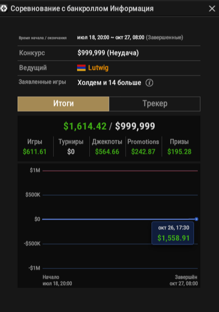Screen dimensions: 219x312
Task: Click the Призы column heading
Action: pyautogui.click(x=179, y=142)
